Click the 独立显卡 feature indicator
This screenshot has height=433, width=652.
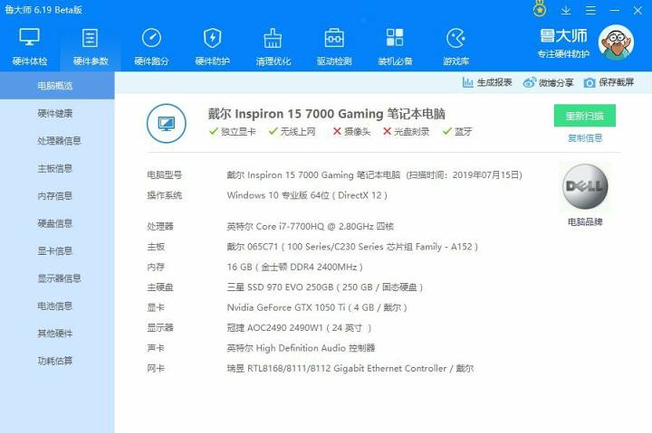[233, 132]
